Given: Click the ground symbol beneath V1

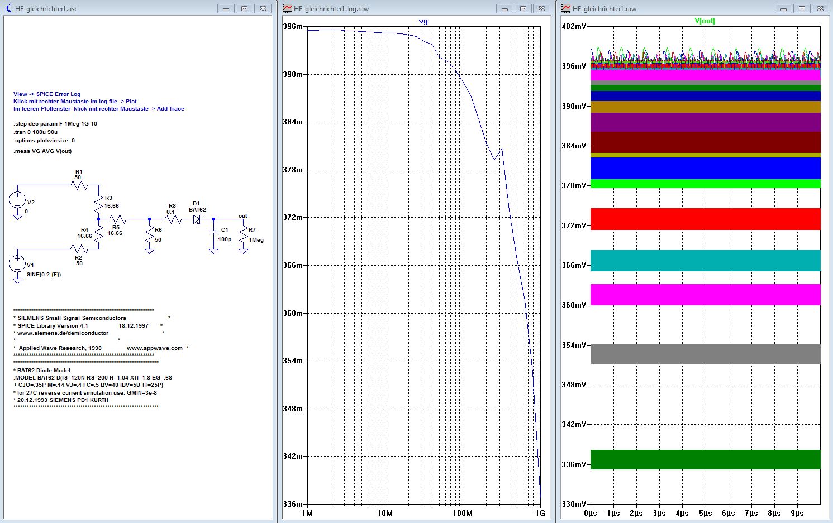Looking at the screenshot, I should point(17,281).
